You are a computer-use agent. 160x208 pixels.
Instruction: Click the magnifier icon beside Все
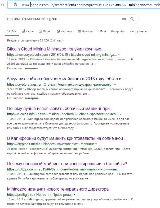coord(9,31)
